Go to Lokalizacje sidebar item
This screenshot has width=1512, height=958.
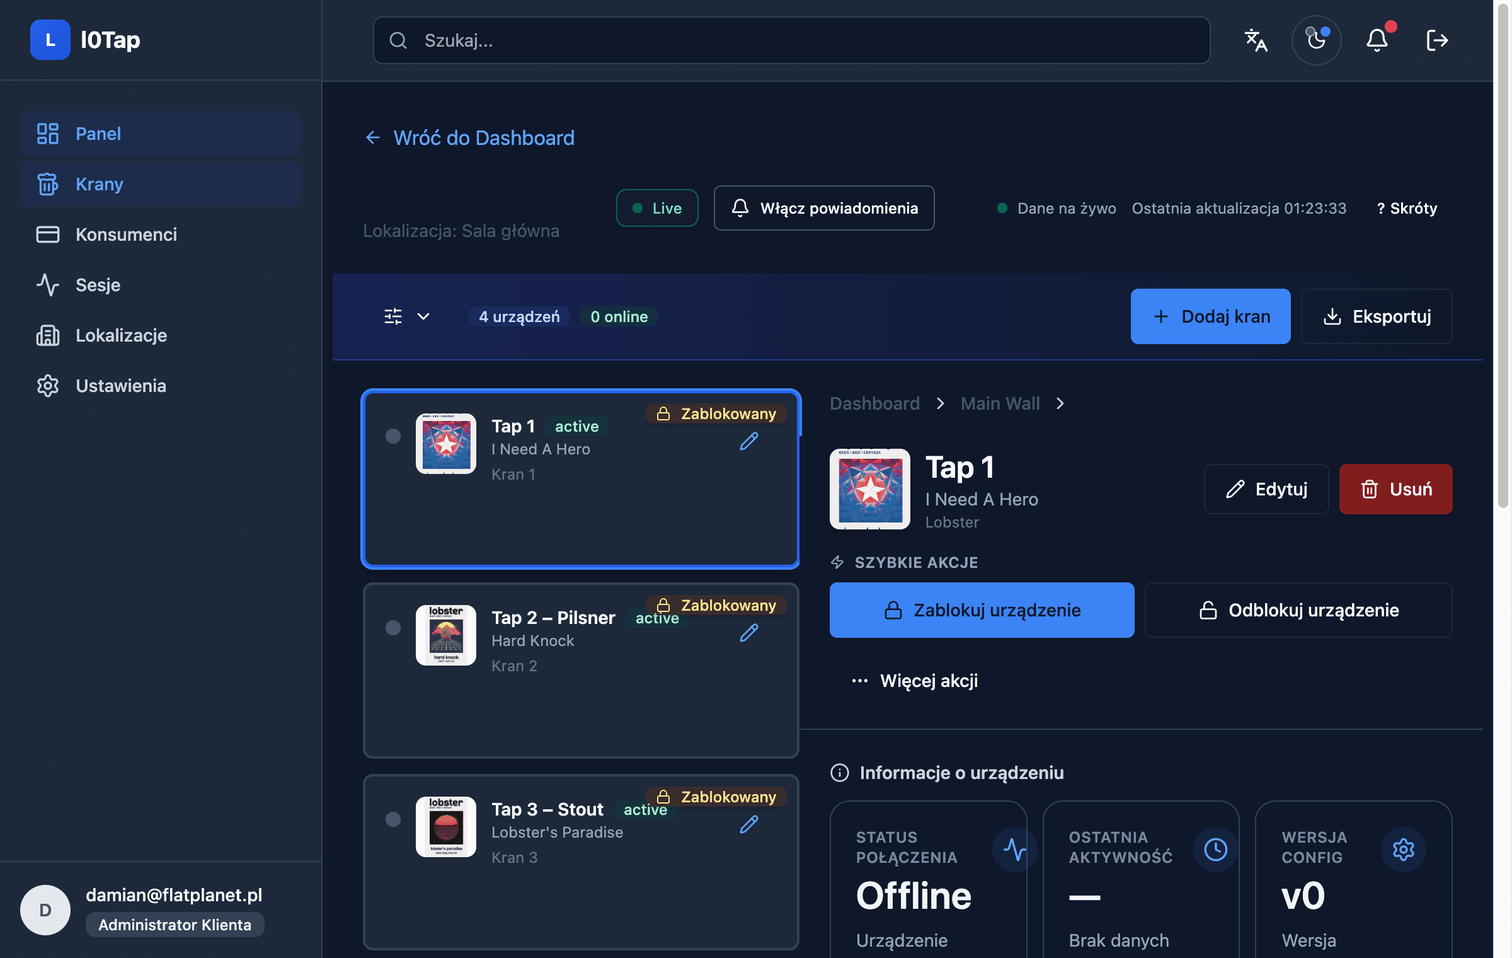(x=121, y=335)
